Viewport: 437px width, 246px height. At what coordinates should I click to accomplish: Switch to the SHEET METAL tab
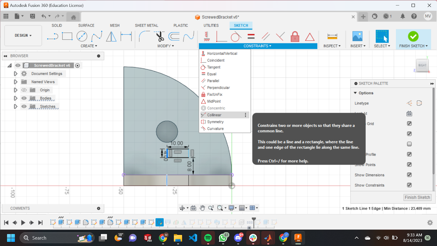(146, 25)
